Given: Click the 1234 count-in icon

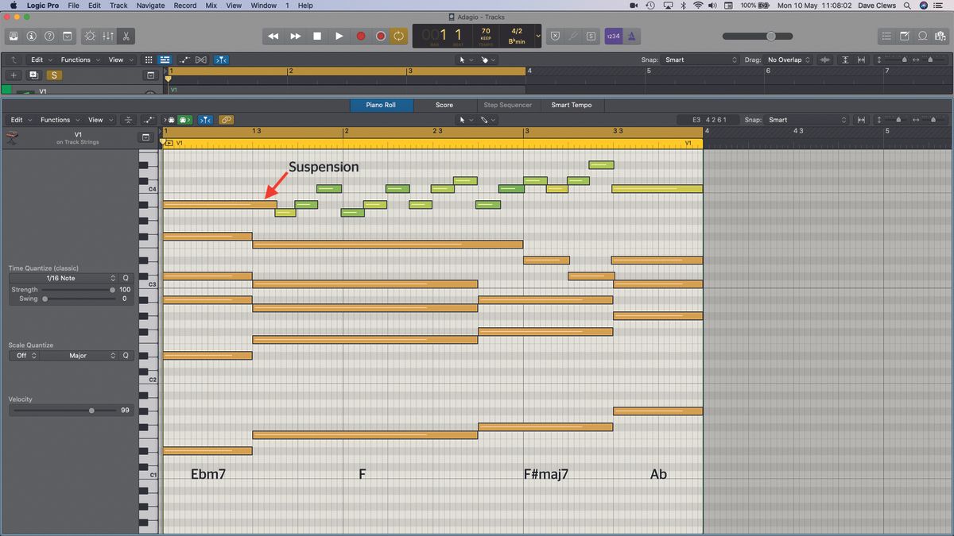Looking at the screenshot, I should coord(614,36).
